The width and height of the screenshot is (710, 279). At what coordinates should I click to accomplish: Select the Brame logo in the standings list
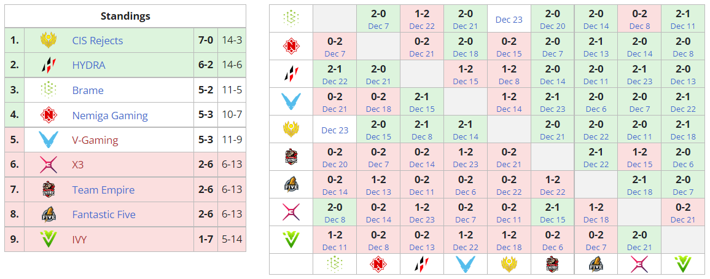(x=49, y=90)
